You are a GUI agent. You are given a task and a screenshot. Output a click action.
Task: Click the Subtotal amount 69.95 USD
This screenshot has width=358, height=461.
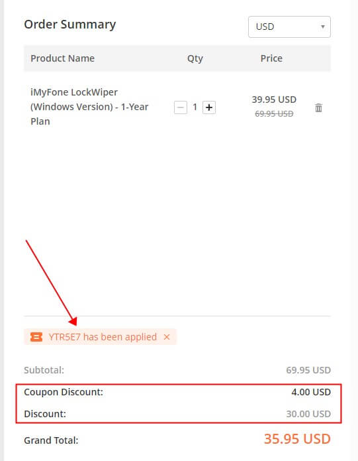[308, 370]
